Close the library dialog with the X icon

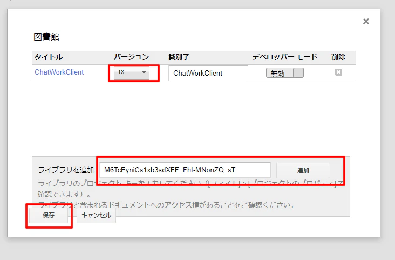[x=366, y=22]
